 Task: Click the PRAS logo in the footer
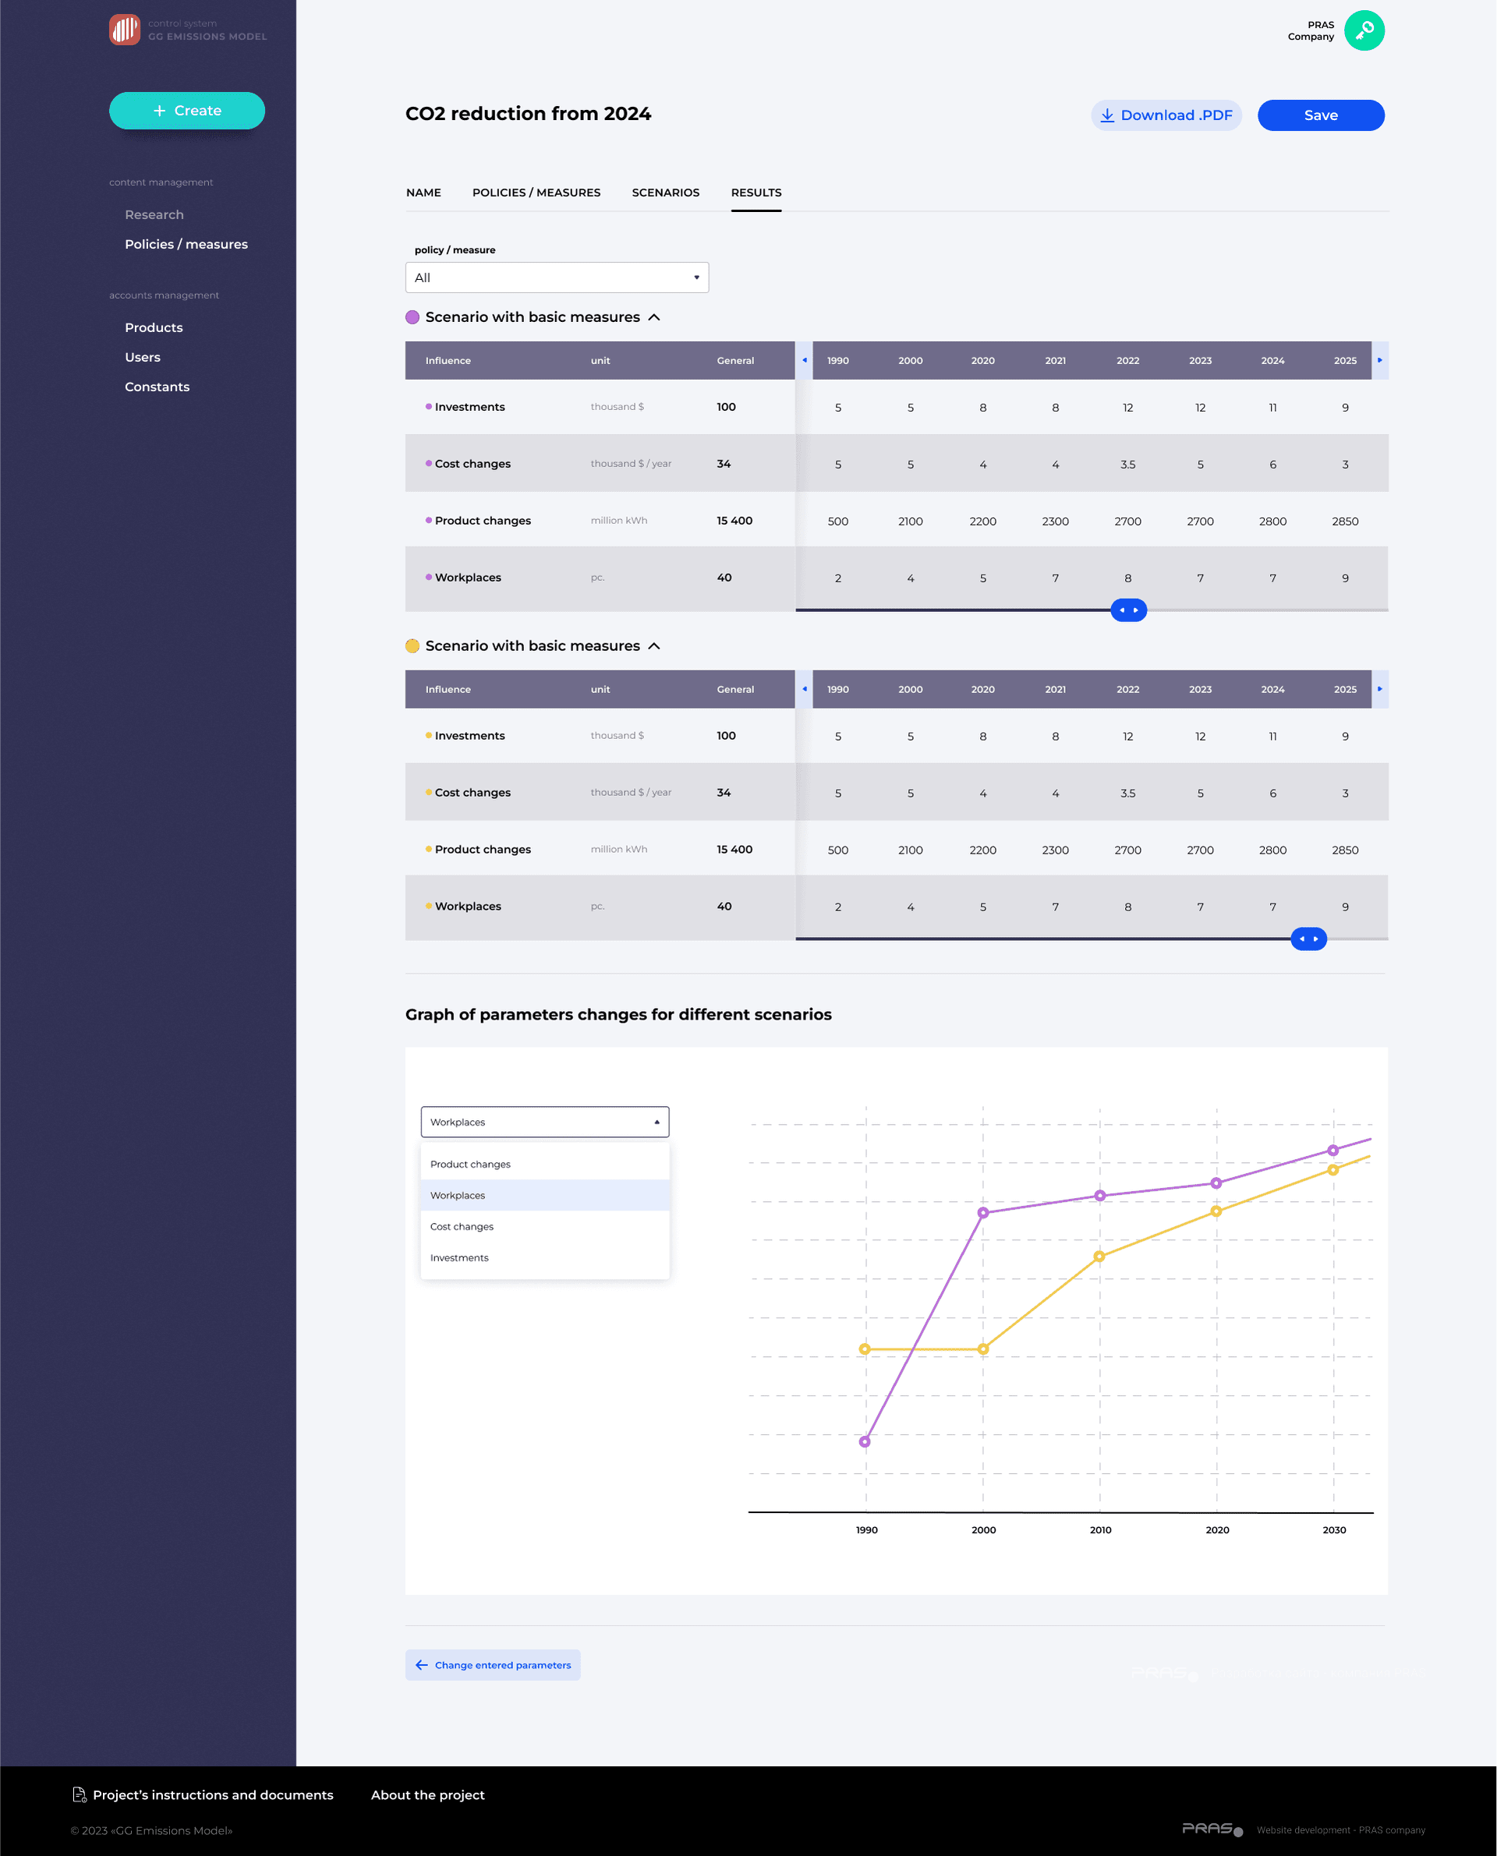coord(1212,1829)
